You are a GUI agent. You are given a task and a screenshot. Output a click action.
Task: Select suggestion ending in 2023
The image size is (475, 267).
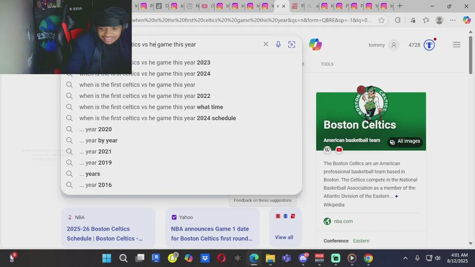pyautogui.click(x=181, y=62)
